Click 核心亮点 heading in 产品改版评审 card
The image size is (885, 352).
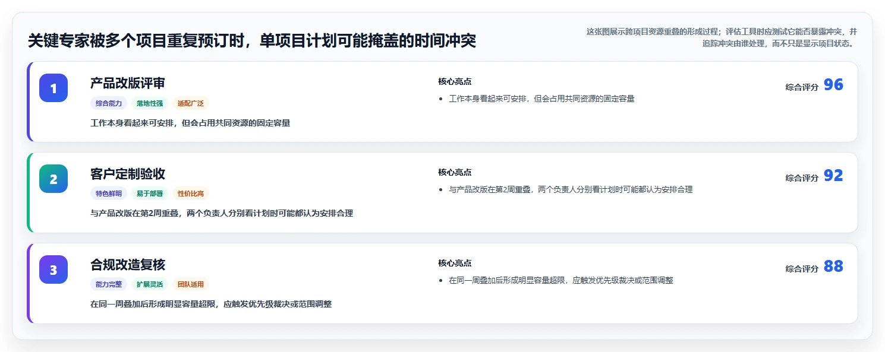(x=455, y=81)
